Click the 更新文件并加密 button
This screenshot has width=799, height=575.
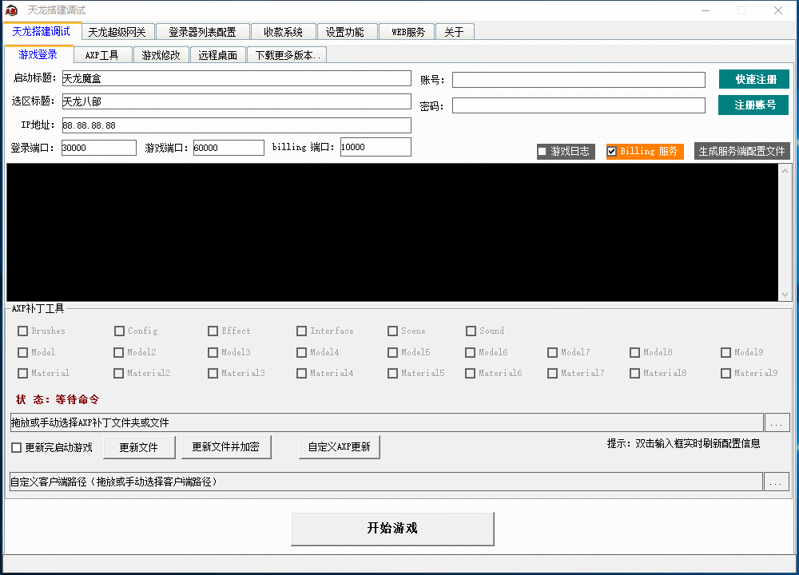click(x=226, y=446)
